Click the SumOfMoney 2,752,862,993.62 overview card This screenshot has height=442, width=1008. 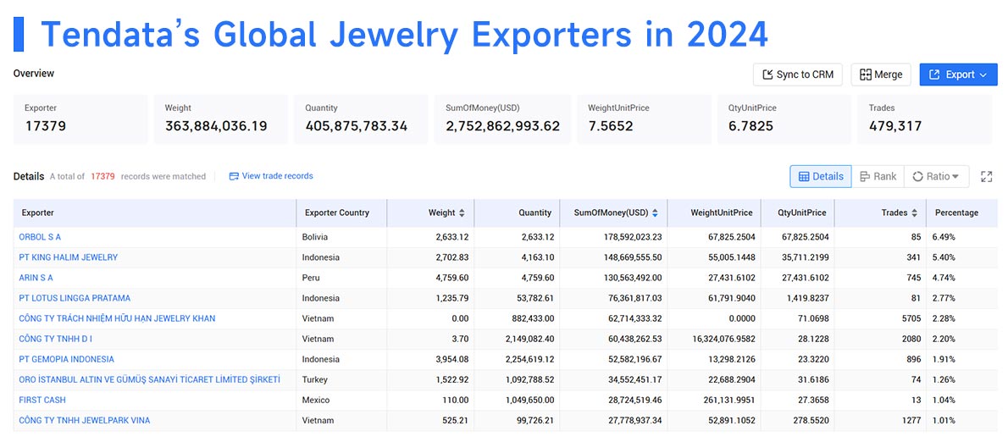(x=502, y=119)
